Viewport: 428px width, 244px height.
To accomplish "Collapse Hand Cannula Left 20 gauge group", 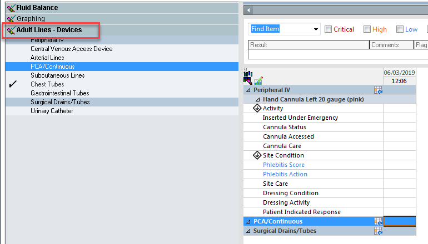I will pyautogui.click(x=257, y=100).
